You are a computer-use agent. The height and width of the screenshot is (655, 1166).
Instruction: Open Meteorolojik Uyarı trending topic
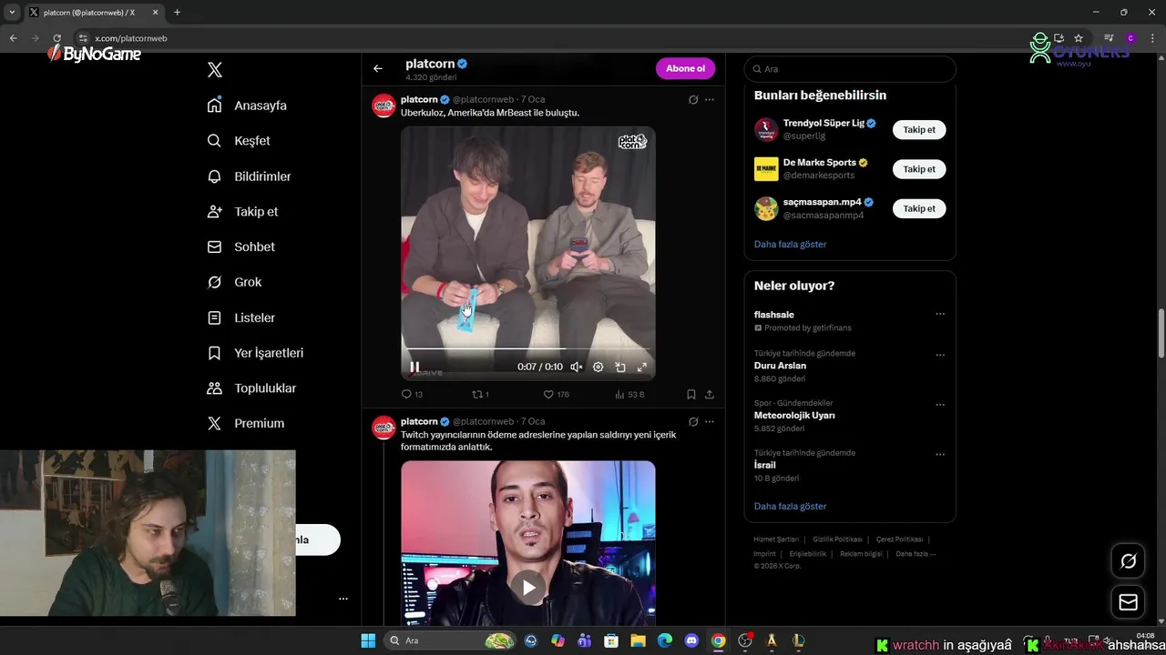click(794, 415)
